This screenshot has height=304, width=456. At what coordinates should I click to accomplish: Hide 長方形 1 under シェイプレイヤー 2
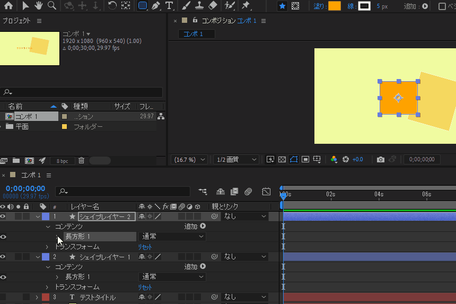[x=3, y=237]
